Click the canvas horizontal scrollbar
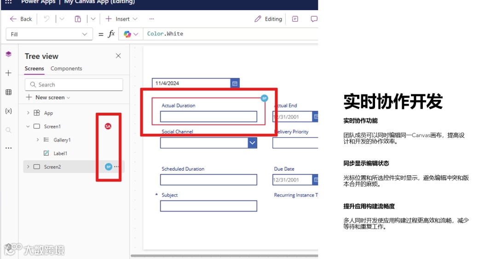Image resolution: width=497 pixels, height=259 pixels. (224, 255)
